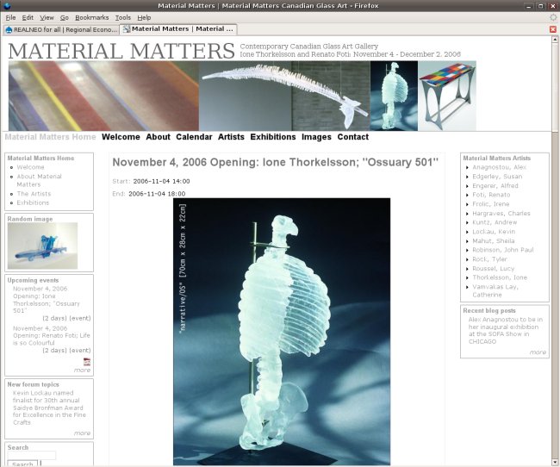
Task: Open the Contact navigation link
Action: pyautogui.click(x=353, y=137)
